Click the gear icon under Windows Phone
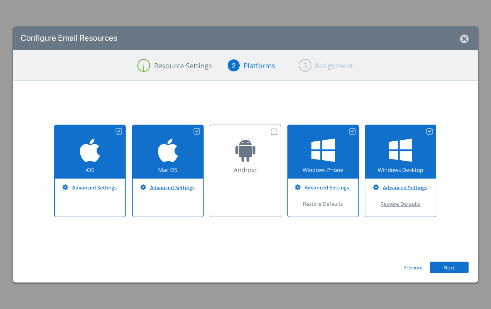 point(297,187)
